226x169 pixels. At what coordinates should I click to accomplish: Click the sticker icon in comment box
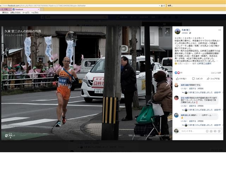(x=219, y=131)
